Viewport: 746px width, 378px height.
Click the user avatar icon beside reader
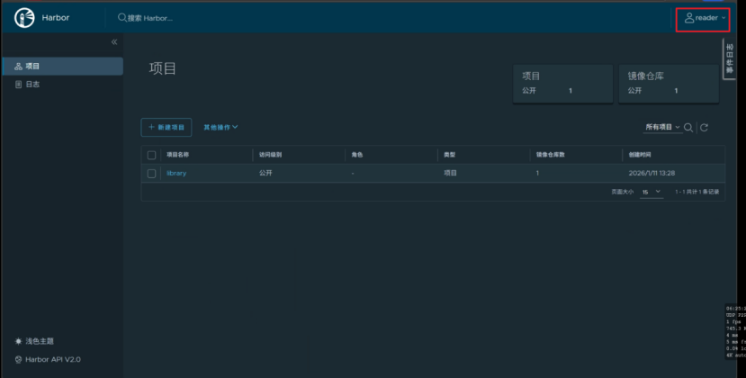pos(689,18)
